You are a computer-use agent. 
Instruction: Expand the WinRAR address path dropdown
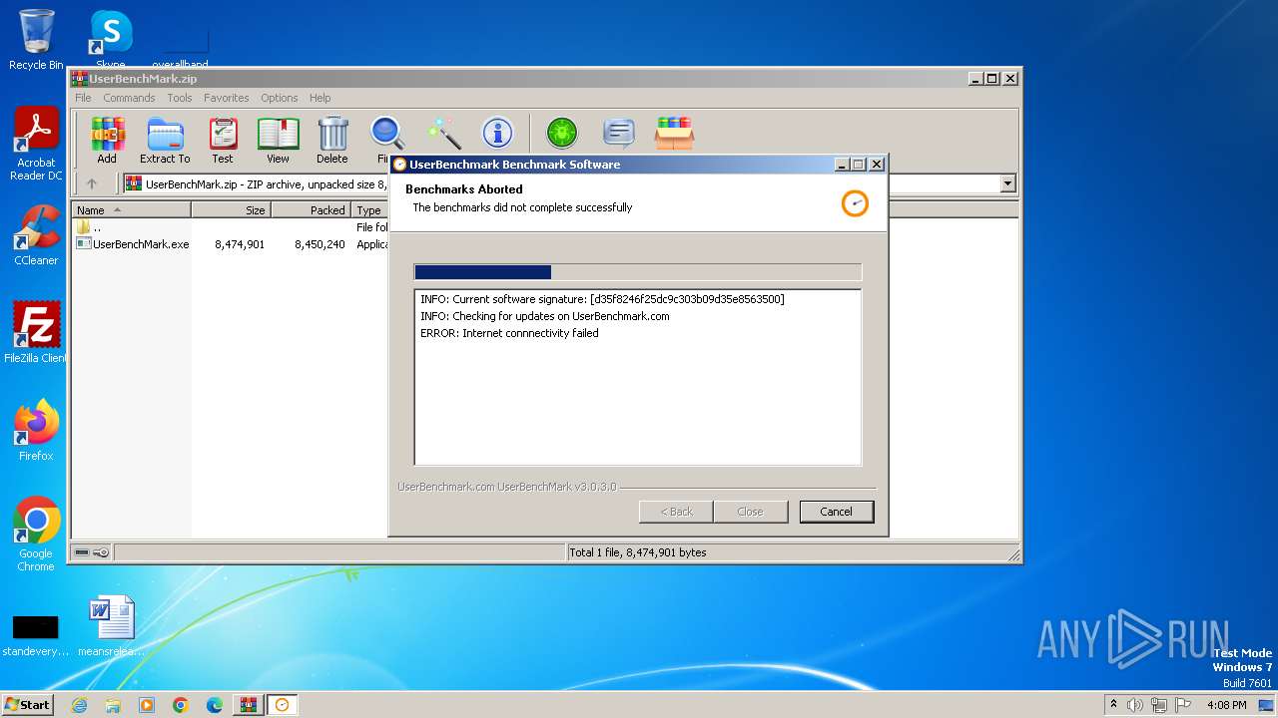(1007, 183)
